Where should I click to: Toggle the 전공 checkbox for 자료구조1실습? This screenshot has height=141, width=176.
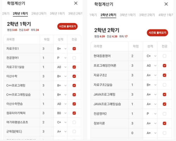74,67
